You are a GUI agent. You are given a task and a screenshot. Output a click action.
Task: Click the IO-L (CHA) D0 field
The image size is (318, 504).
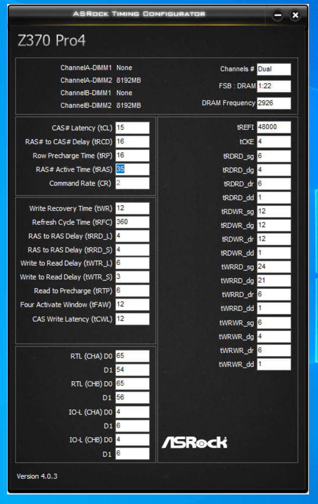point(132,412)
